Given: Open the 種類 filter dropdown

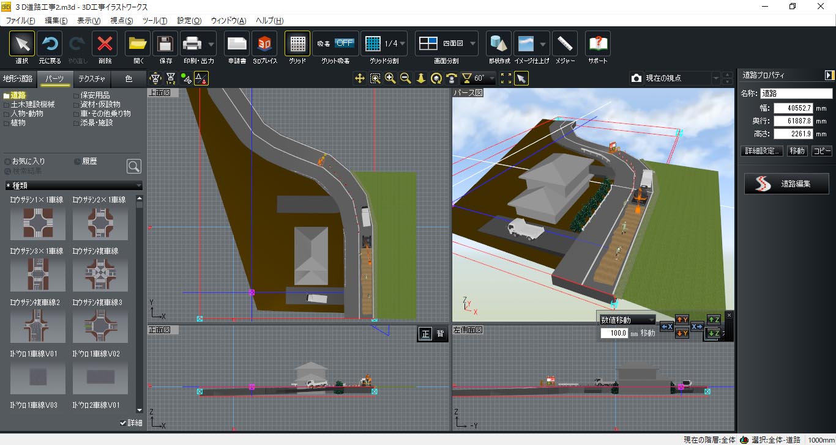Looking at the screenshot, I should 73,185.
